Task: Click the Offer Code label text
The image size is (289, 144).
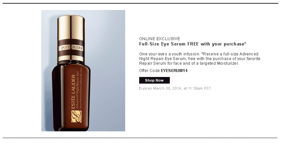Action: coord(149,71)
